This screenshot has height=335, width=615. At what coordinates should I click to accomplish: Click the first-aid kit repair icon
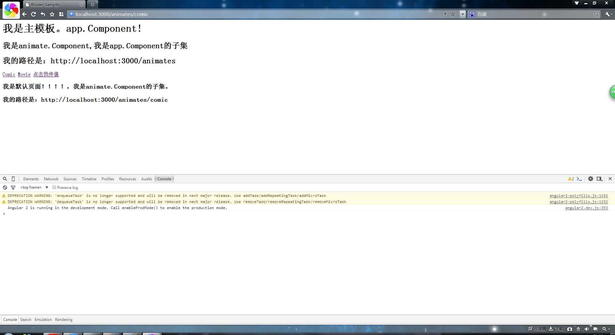(x=570, y=329)
